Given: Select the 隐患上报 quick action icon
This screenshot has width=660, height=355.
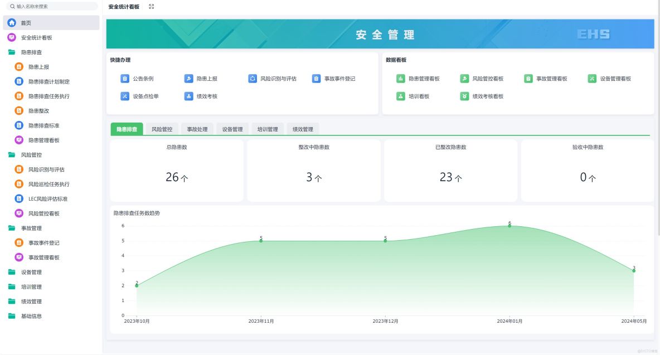Looking at the screenshot, I should click(189, 79).
